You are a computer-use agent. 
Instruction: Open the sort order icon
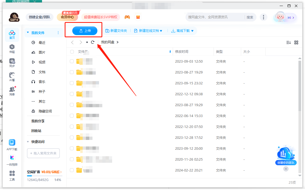(x=288, y=42)
